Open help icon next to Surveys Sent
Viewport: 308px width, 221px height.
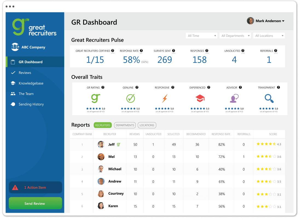(174, 51)
